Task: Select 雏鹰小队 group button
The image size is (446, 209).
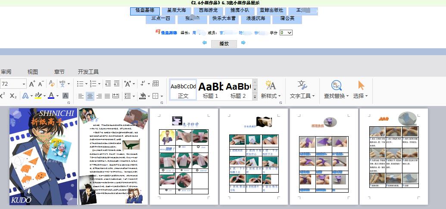Action: (x=240, y=11)
